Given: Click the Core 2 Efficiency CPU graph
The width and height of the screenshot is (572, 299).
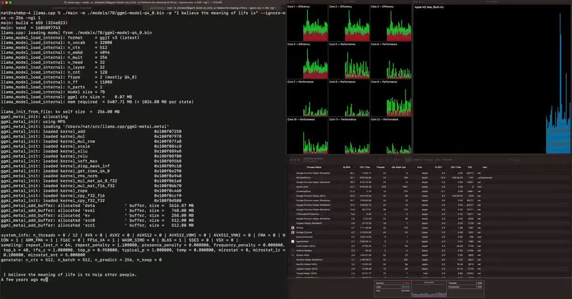Looking at the screenshot, I should (x=349, y=22).
